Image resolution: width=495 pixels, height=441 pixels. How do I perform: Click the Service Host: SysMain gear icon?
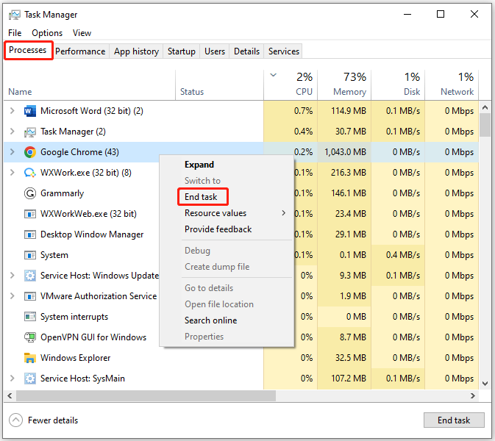pos(30,379)
